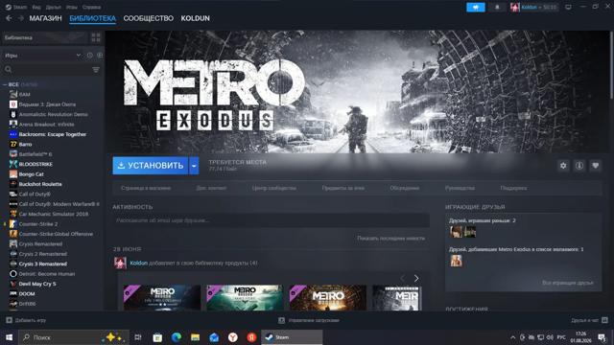Switch to the БИБЛИОТЕКА tab
This screenshot has width=614, height=345.
tap(93, 18)
